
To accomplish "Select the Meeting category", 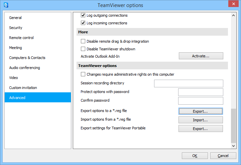I will [x=38, y=48].
